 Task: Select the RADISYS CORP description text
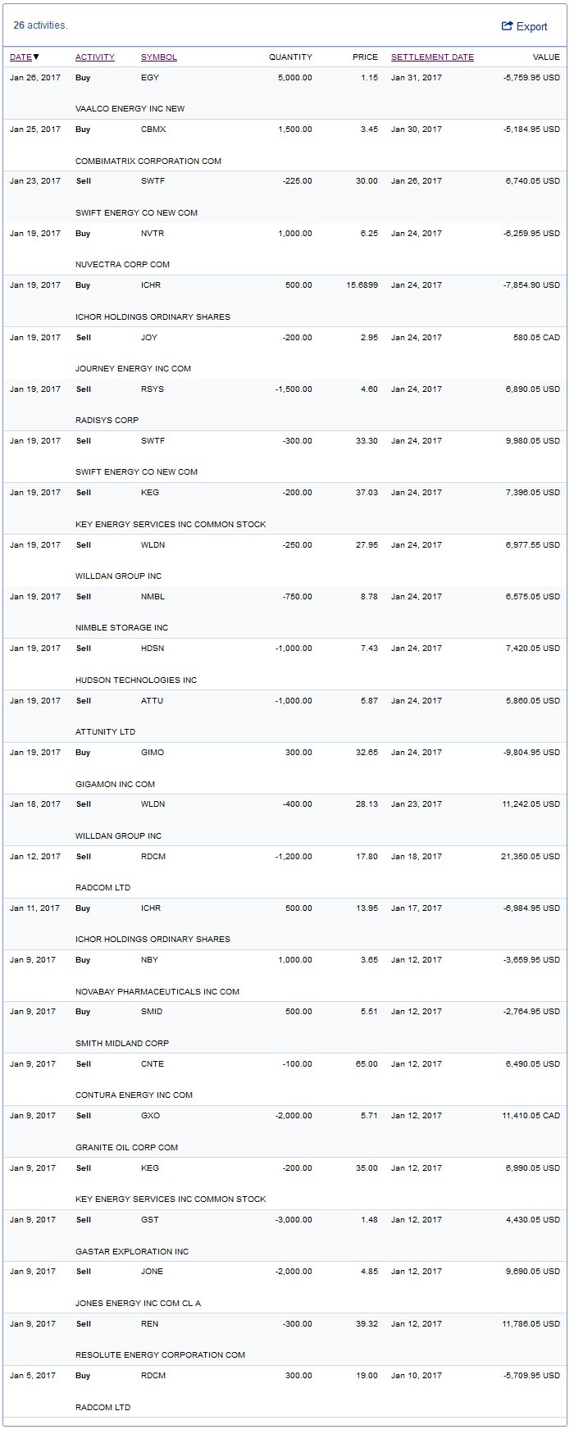(x=107, y=421)
